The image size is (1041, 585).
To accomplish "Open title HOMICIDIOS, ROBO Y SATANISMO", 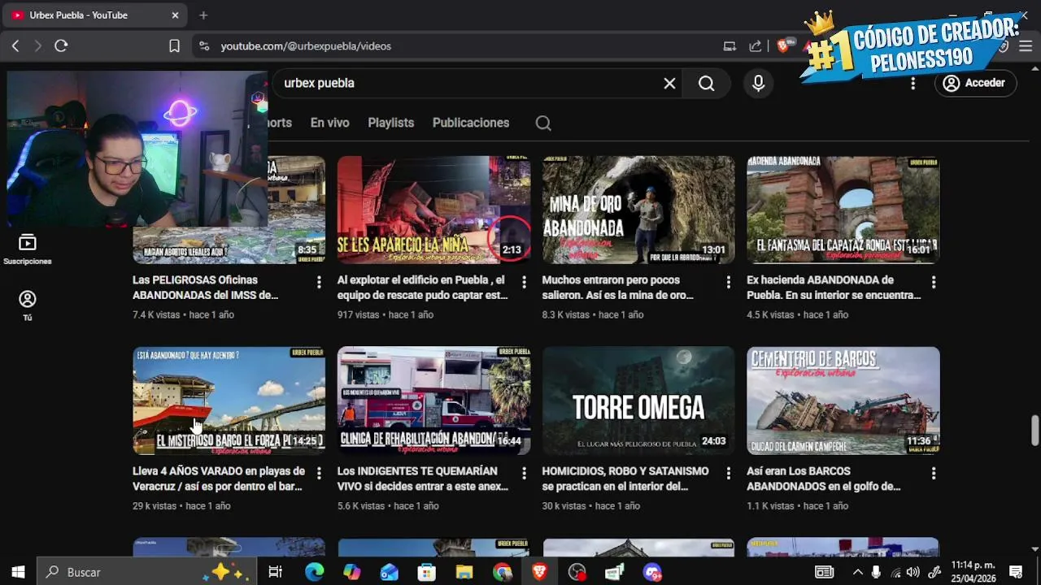I will (625, 479).
